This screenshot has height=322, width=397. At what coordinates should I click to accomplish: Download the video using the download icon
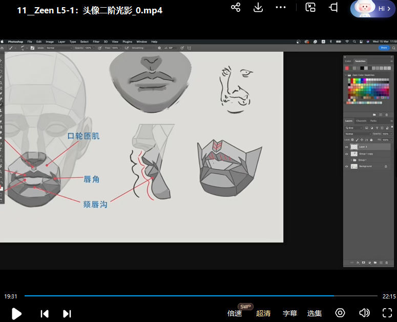tap(258, 7)
